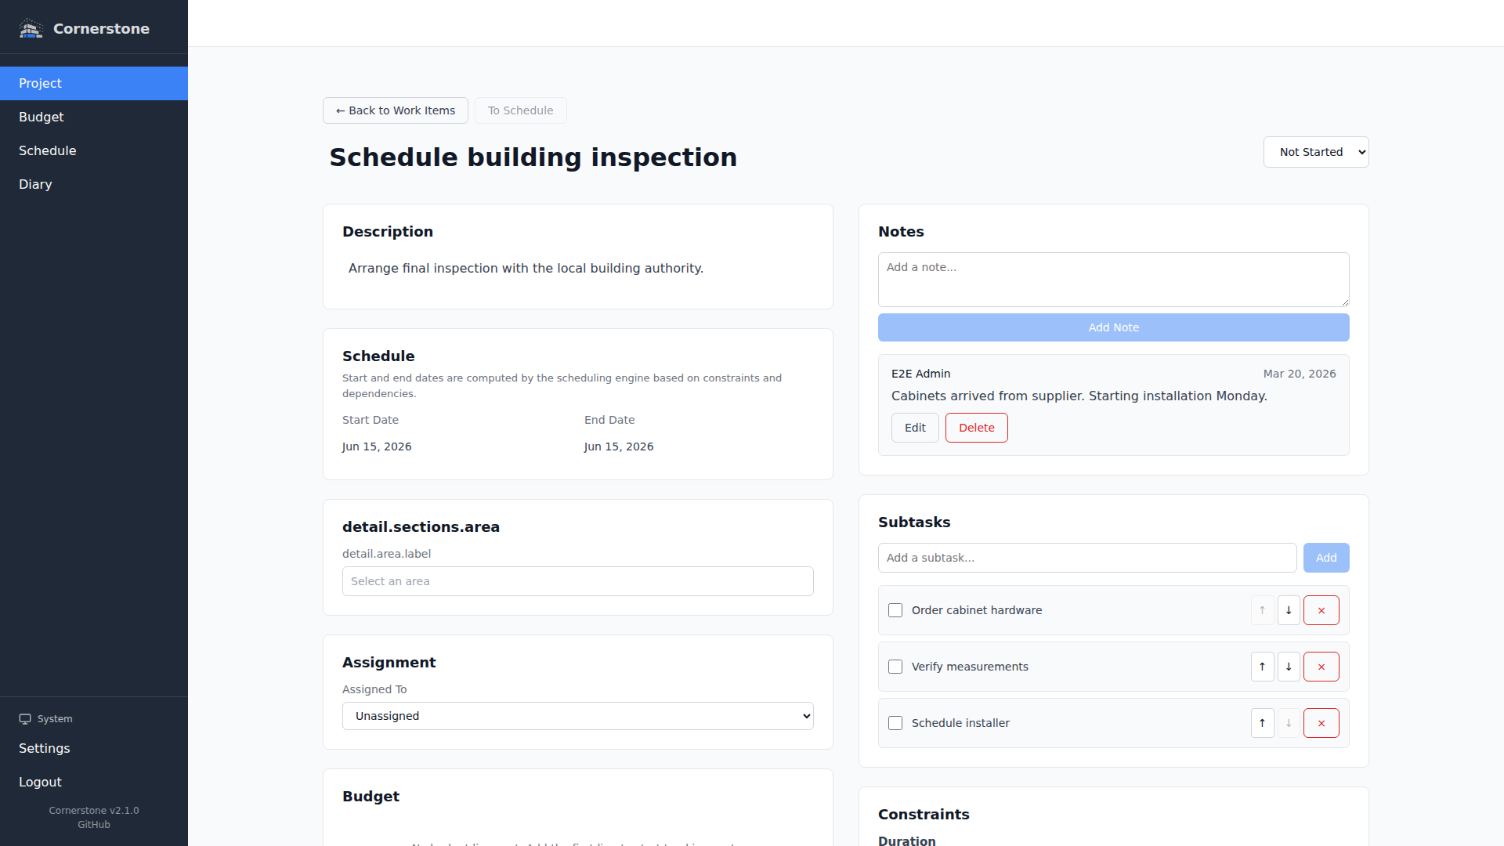Click the System monitor icon in sidebar

[x=24, y=718]
